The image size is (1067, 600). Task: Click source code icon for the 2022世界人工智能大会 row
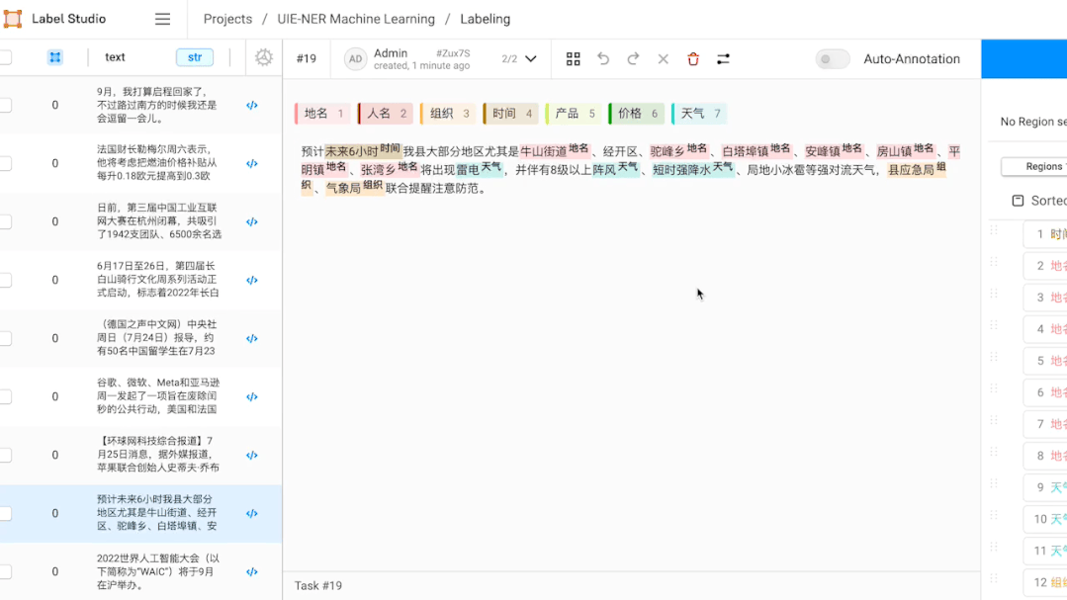point(252,572)
